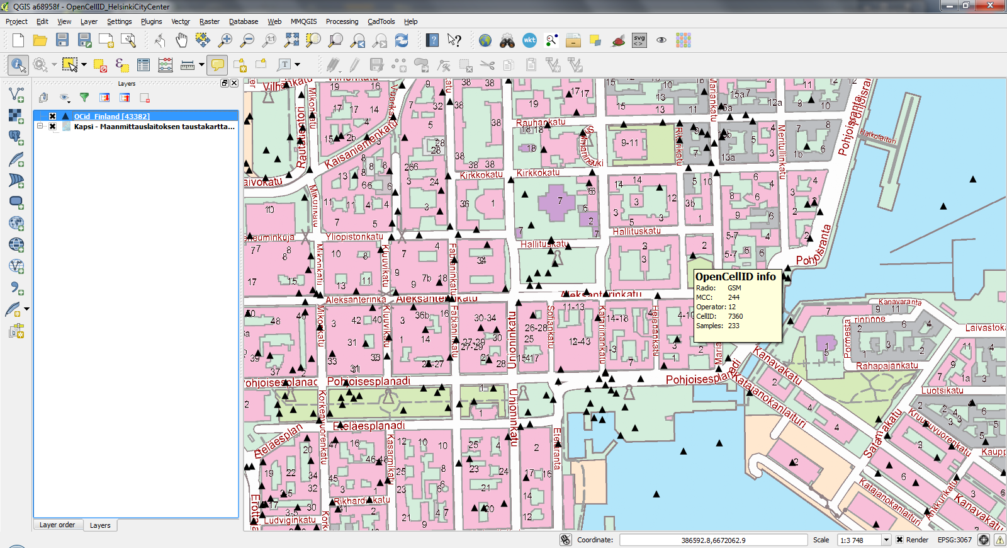Click the Coordinate input field
Viewport: 1007px width, 548px height.
(713, 540)
